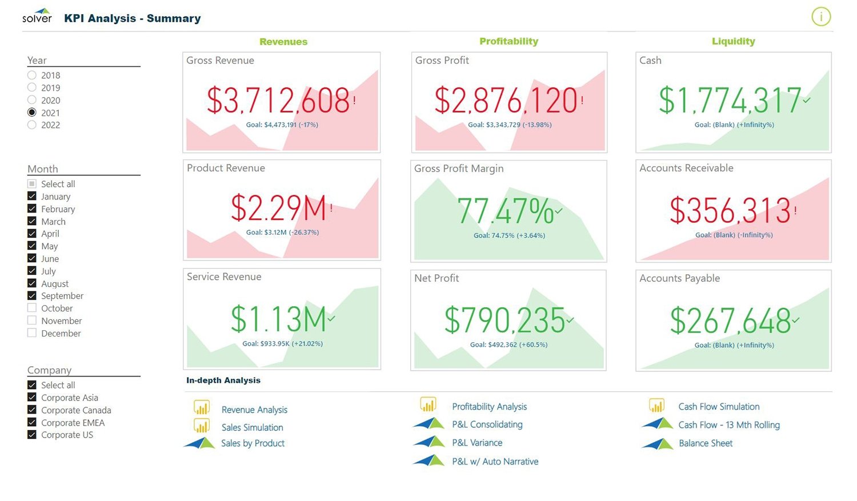Image resolution: width=857 pixels, height=501 pixels.
Task: Uncheck the Corporate EMEA company checkbox
Action: point(32,423)
